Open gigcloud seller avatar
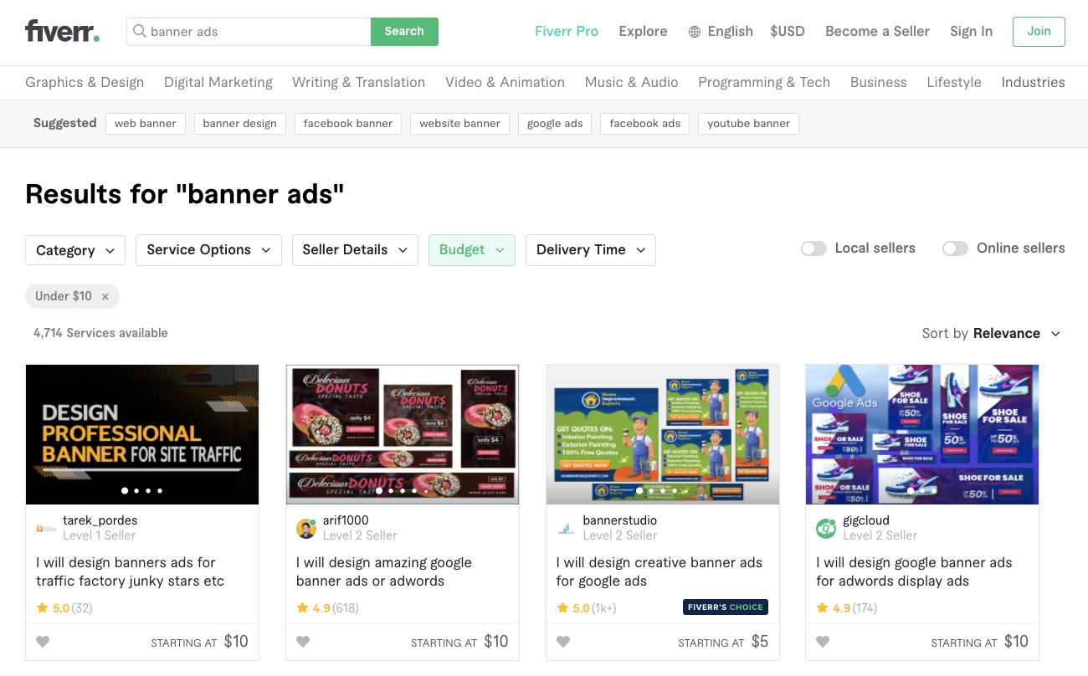1088x676 pixels. tap(826, 528)
